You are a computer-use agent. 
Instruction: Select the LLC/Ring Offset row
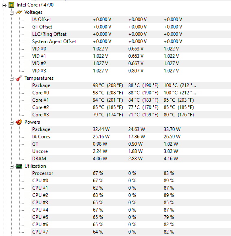(x=131, y=34)
